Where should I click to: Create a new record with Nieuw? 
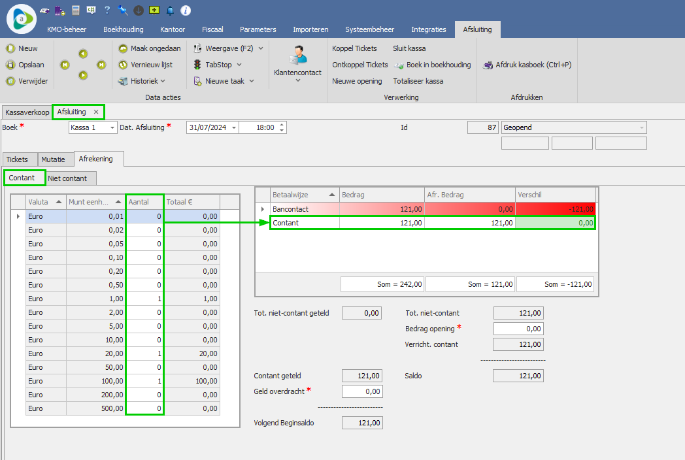point(22,48)
